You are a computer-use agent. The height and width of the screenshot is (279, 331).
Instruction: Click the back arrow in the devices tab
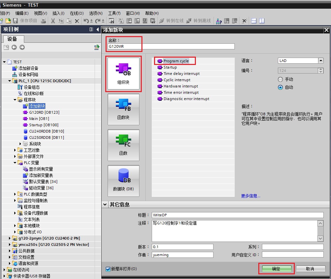[x=14, y=47]
